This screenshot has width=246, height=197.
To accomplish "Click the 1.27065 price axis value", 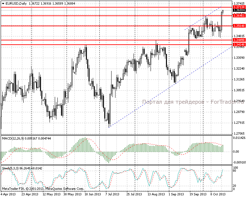I will (239, 134).
